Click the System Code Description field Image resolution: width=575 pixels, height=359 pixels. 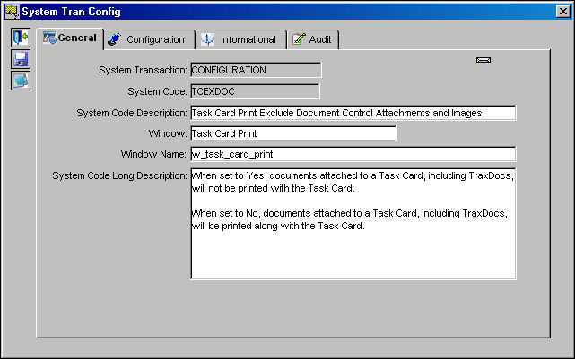(353, 113)
